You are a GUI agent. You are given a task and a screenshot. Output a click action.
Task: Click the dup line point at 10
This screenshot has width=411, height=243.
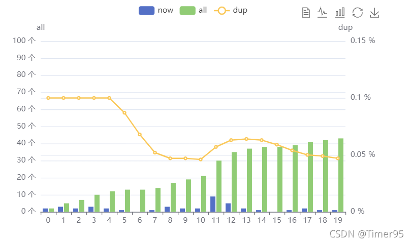coord(201,159)
